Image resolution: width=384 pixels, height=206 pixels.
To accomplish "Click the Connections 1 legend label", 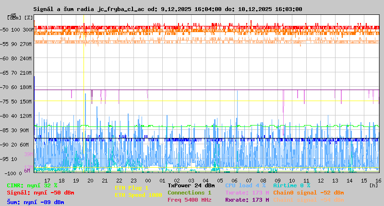I will (x=189, y=193).
